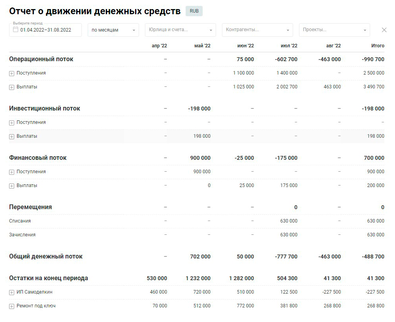Click financial payments total 200 000
The height and width of the screenshot is (322, 395).
click(376, 185)
